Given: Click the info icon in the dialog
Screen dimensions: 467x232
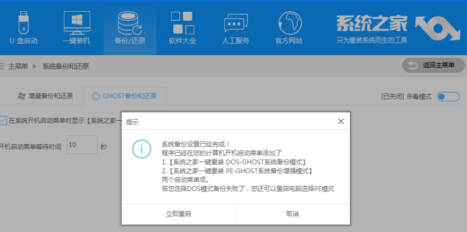Looking at the screenshot, I should [141, 149].
